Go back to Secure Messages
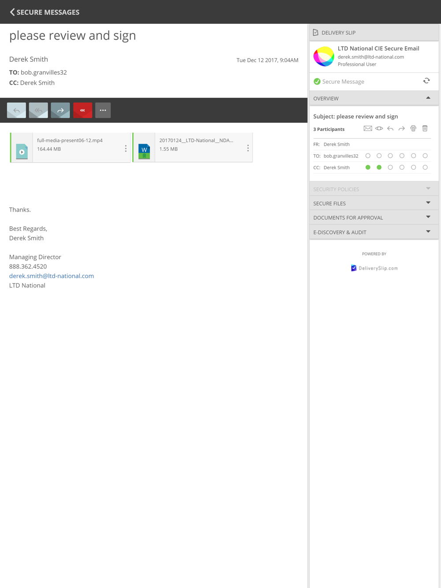 point(45,12)
